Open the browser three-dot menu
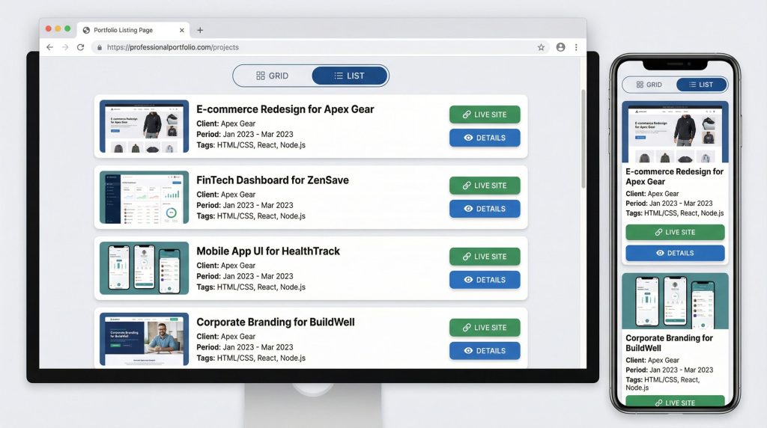This screenshot has height=428, width=767. [576, 47]
